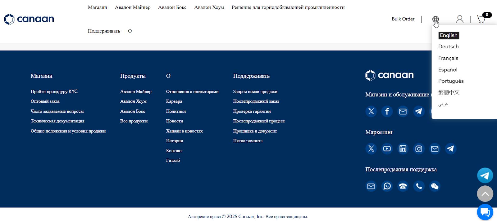The width and height of the screenshot is (497, 221).
Task: Open Пройти процедуру KYC link
Action: pos(54,91)
